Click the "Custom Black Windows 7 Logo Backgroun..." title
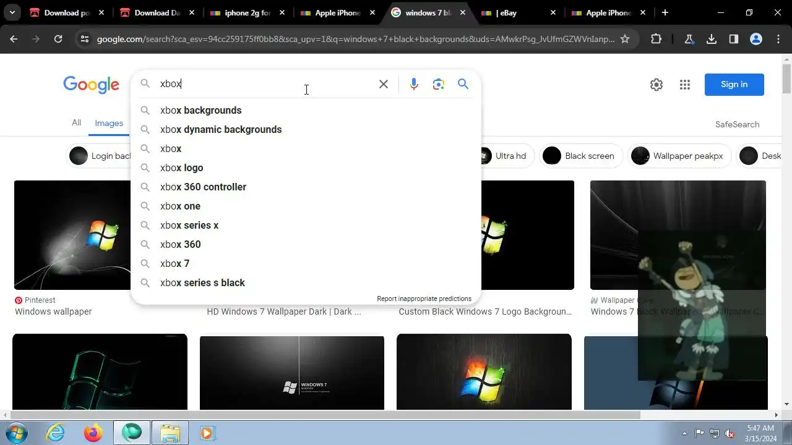Viewport: 792px width, 445px height. [485, 311]
